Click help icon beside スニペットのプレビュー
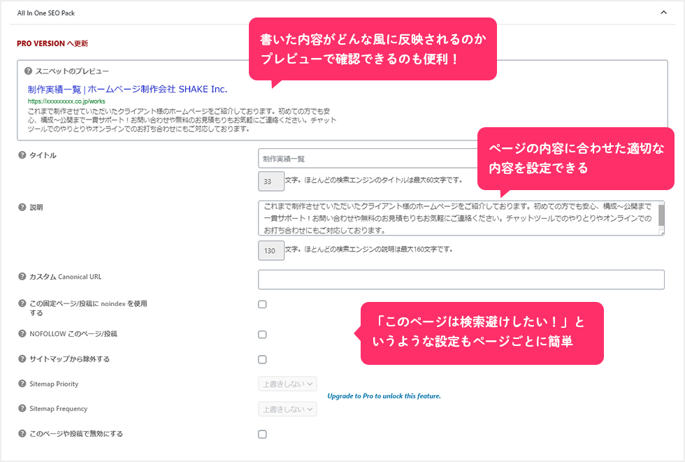Viewport: 685px width, 462px height. point(28,71)
